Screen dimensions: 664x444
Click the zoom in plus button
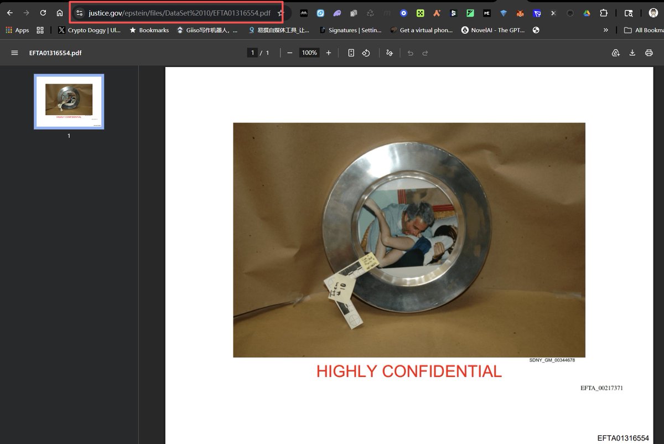click(329, 53)
